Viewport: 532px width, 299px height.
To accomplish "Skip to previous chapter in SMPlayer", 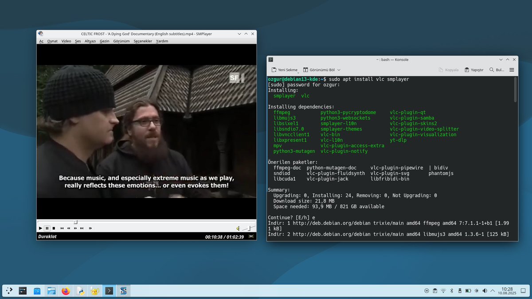I will pos(62,228).
